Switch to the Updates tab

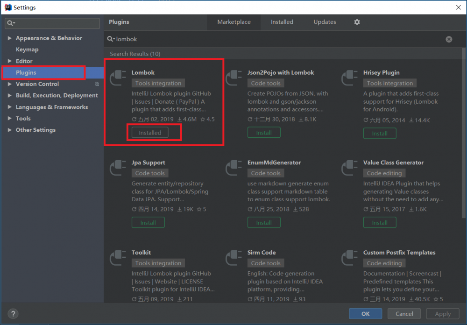(x=325, y=22)
